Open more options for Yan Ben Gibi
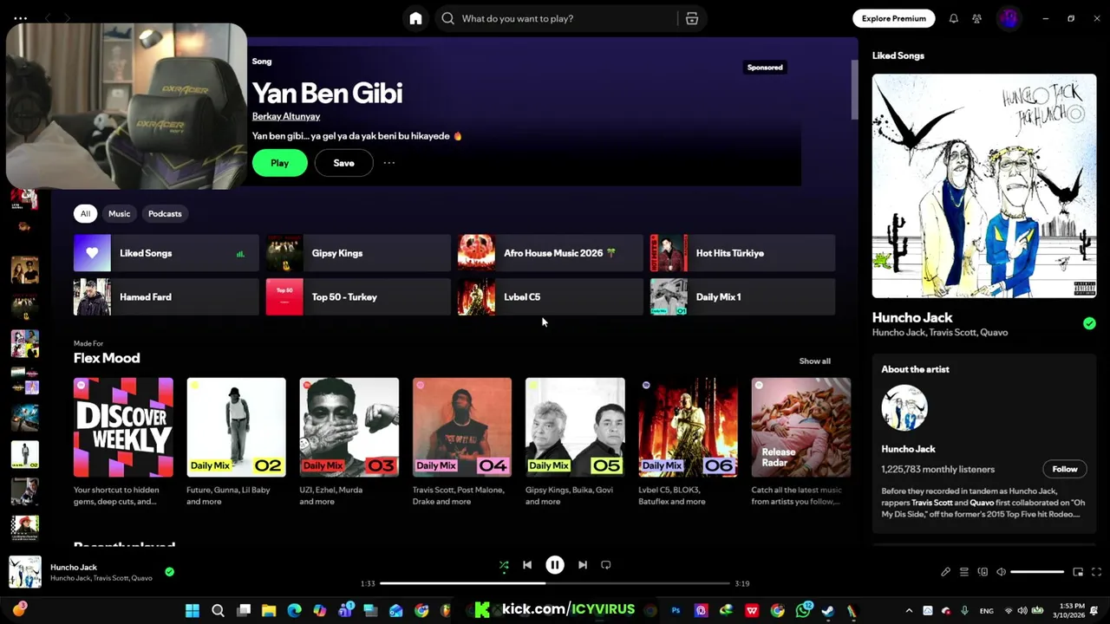 click(x=389, y=163)
